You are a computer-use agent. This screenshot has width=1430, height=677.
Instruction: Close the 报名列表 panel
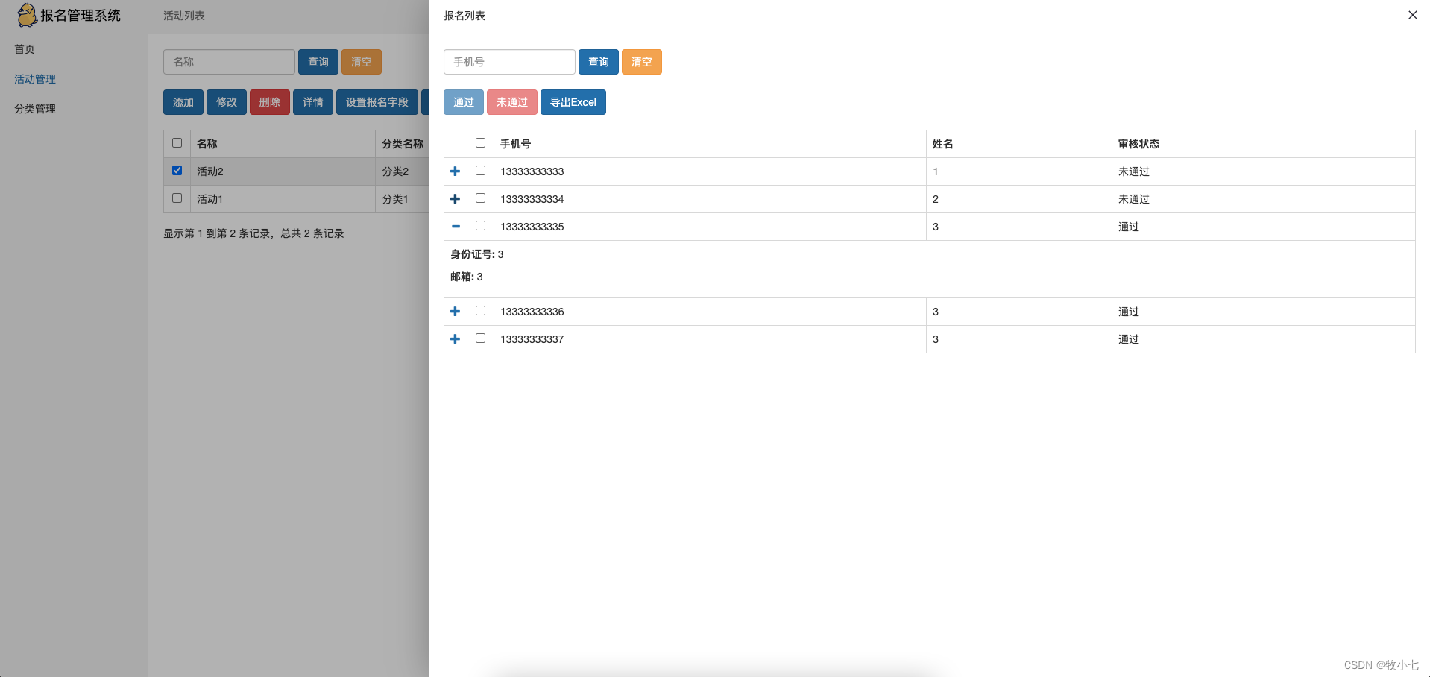(x=1412, y=15)
